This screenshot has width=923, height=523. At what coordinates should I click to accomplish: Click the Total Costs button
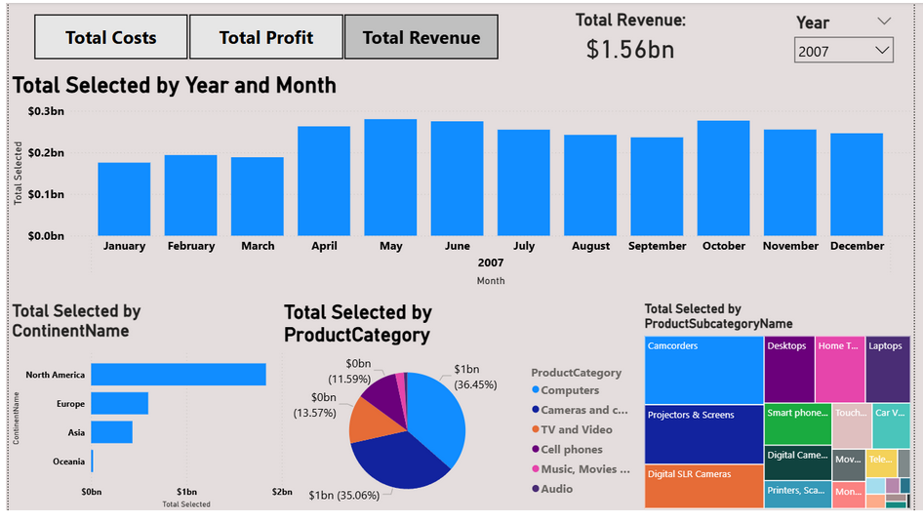[x=110, y=38]
